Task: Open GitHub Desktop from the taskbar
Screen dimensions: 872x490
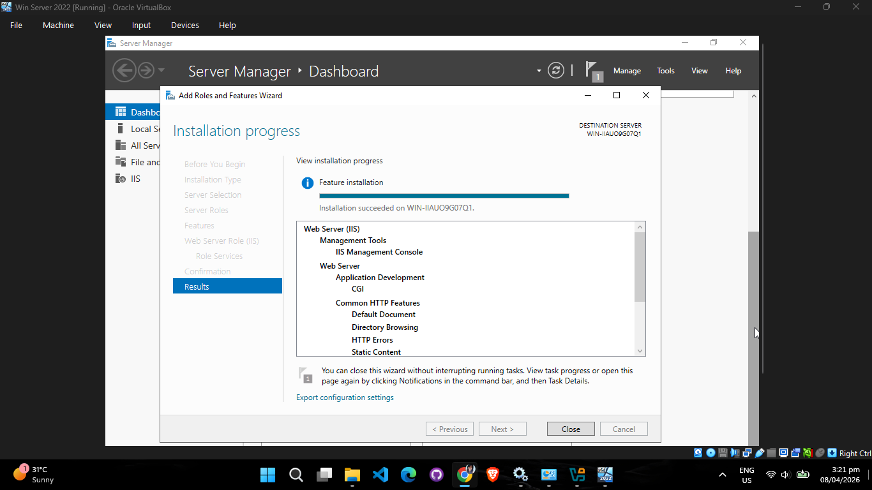Action: tap(437, 475)
